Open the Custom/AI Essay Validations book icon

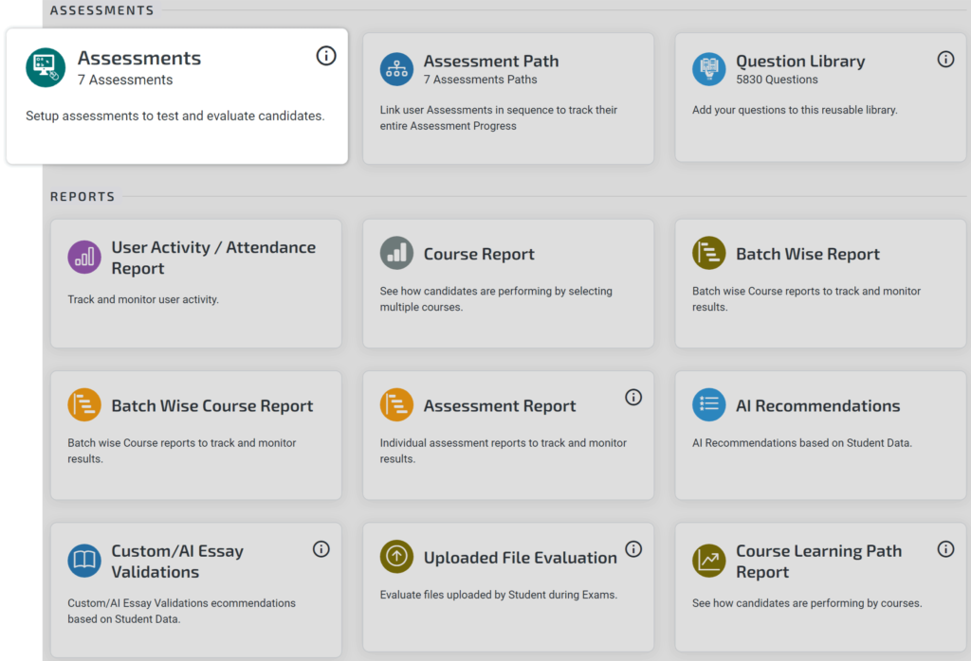tap(83, 560)
